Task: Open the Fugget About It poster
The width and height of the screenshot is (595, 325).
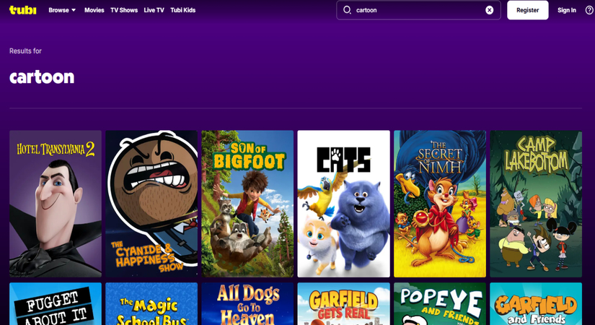Action: [x=56, y=304]
